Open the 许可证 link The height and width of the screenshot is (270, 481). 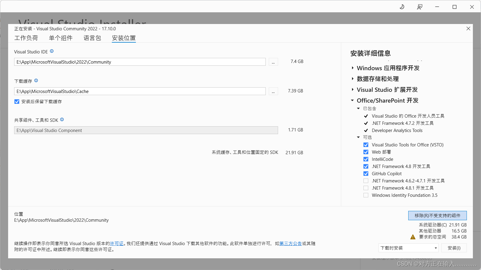[117, 244]
